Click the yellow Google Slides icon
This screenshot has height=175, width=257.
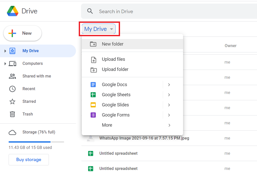(x=93, y=105)
